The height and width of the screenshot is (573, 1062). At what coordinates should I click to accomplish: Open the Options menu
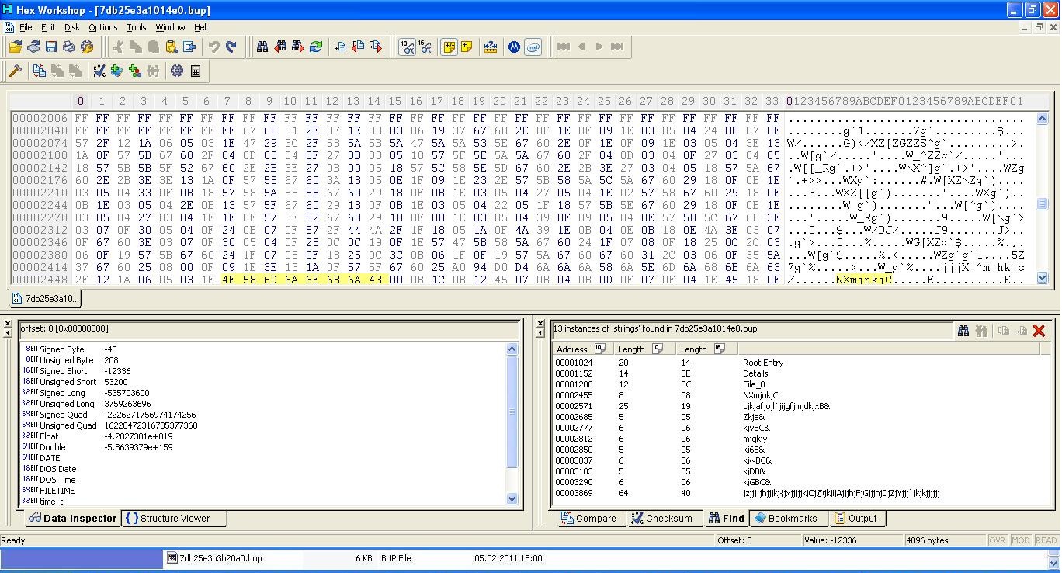click(x=102, y=27)
